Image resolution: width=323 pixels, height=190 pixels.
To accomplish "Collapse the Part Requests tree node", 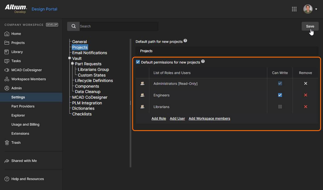I will (73, 64).
